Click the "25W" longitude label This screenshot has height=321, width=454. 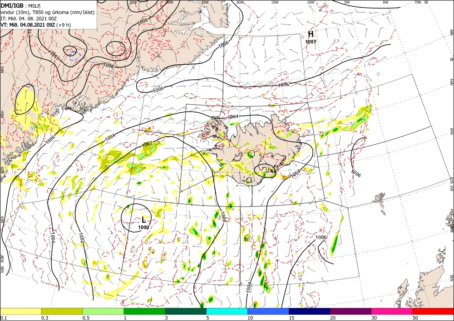(x=204, y=2)
